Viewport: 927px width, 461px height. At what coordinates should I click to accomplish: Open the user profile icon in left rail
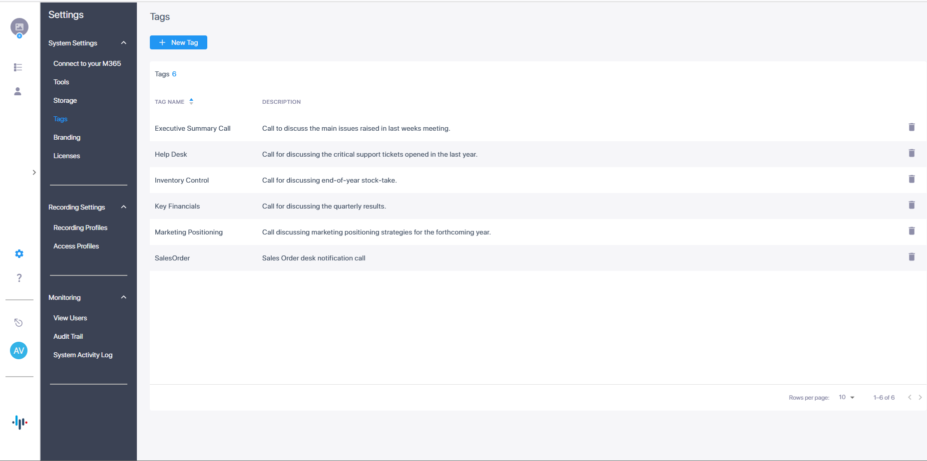coord(18,91)
